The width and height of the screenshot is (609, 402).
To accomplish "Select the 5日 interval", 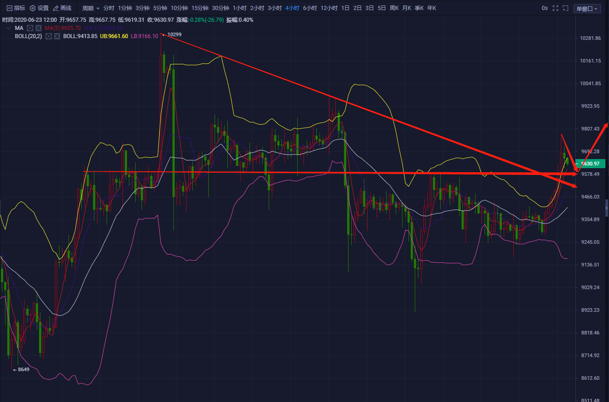I will click(382, 8).
